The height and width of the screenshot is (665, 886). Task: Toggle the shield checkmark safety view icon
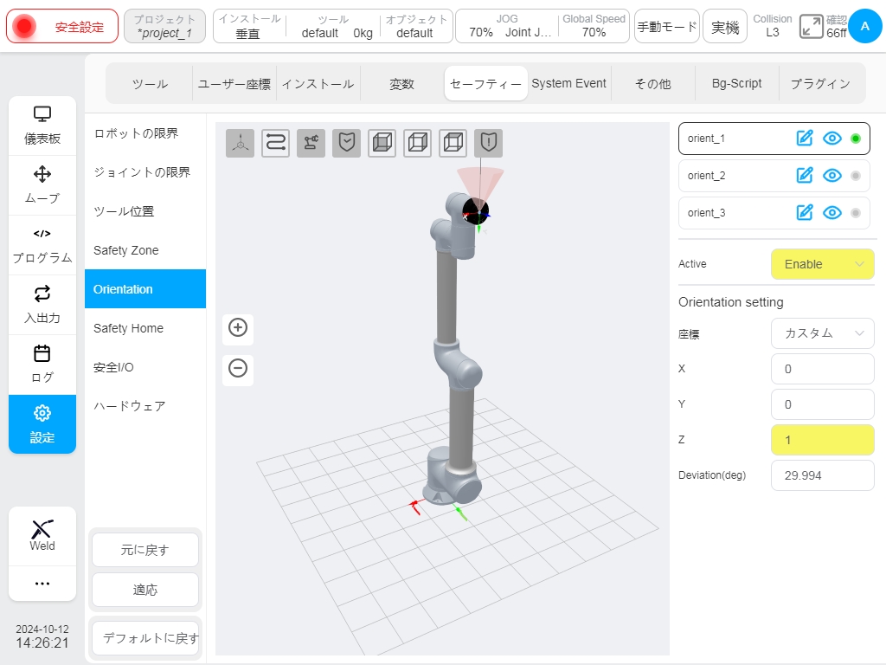tap(347, 143)
